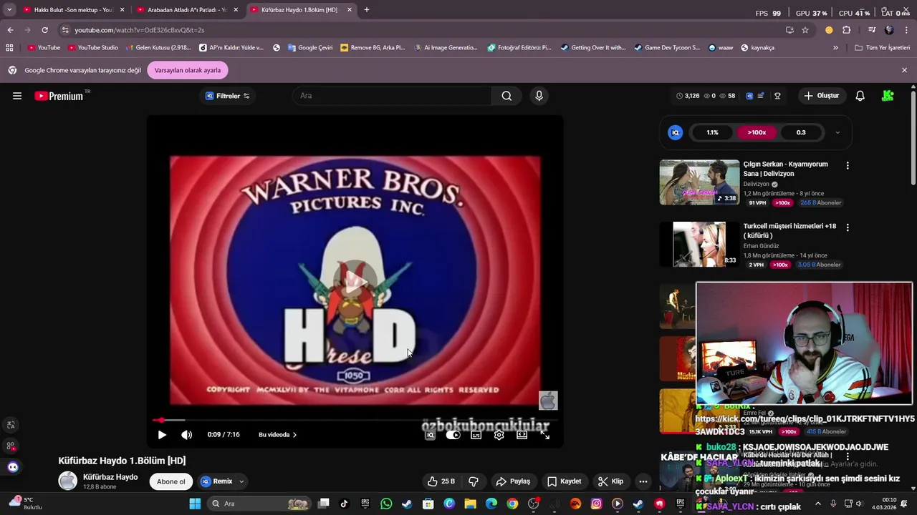Open the Filtreler dropdown
The image size is (917, 515).
[x=228, y=96]
